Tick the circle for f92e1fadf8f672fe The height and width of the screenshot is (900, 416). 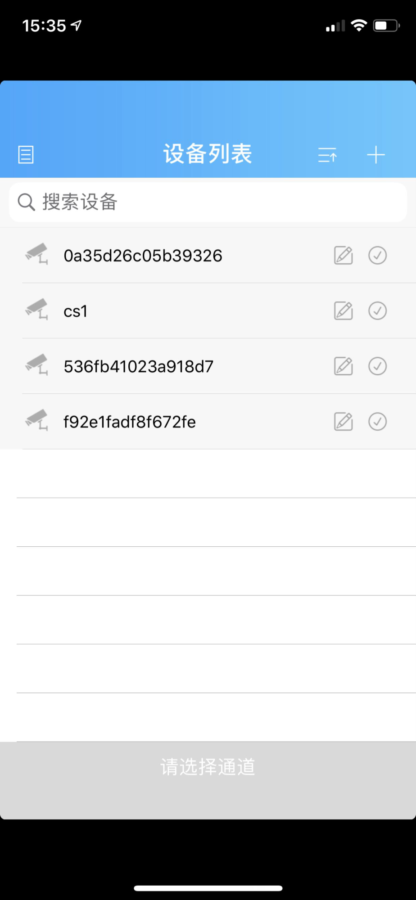pyautogui.click(x=377, y=421)
